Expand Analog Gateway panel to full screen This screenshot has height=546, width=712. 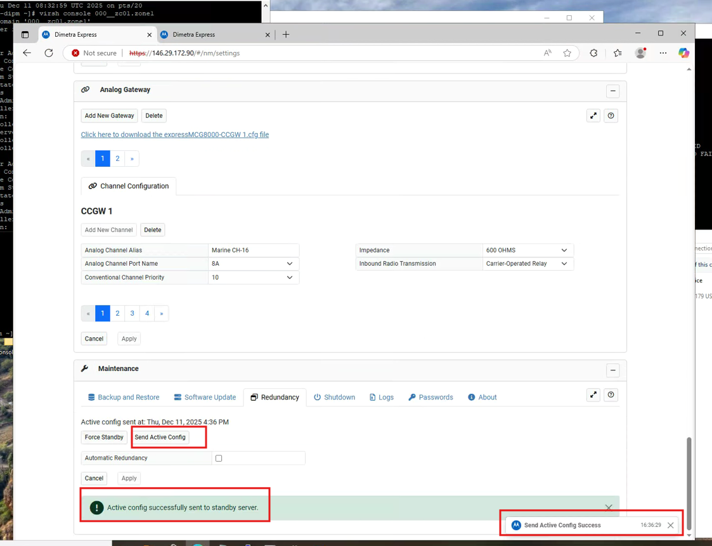593,116
